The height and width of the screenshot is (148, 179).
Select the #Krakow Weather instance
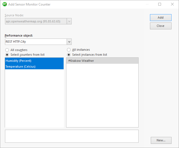(102, 61)
